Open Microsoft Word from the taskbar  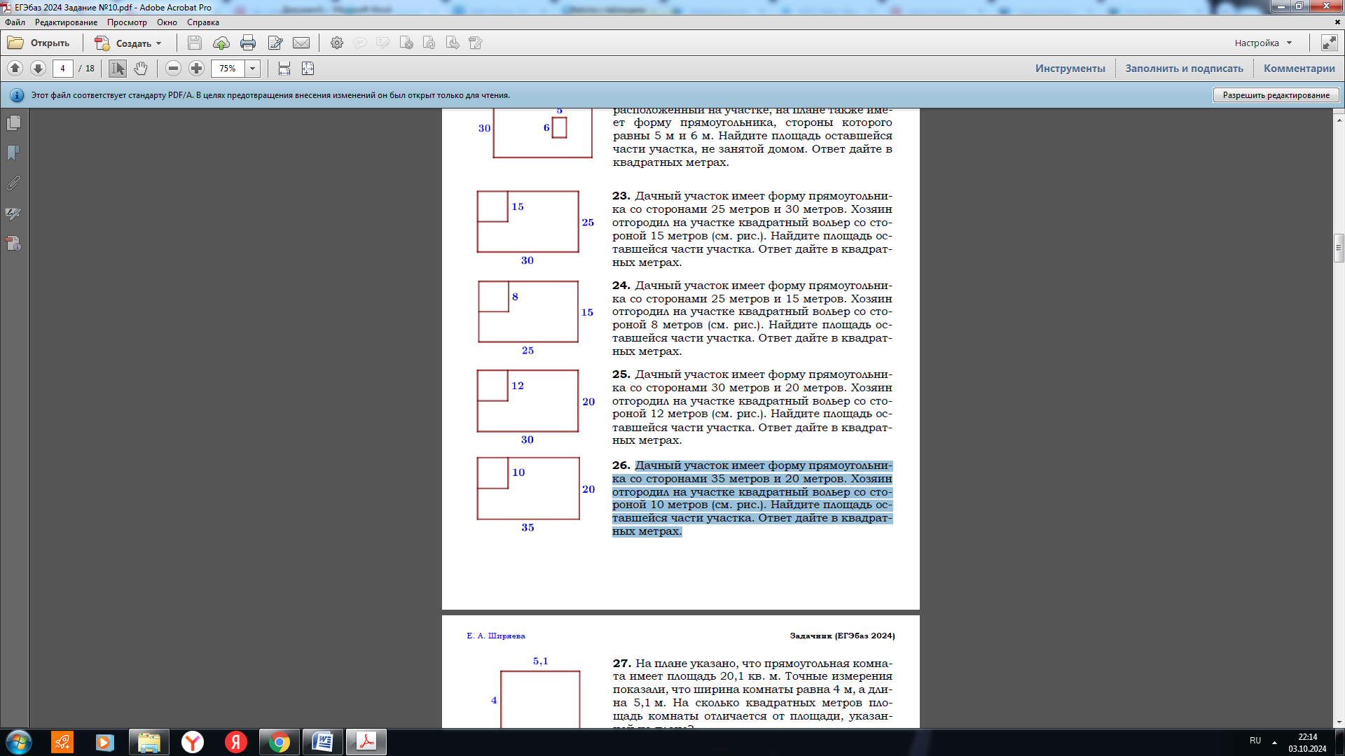pos(322,742)
